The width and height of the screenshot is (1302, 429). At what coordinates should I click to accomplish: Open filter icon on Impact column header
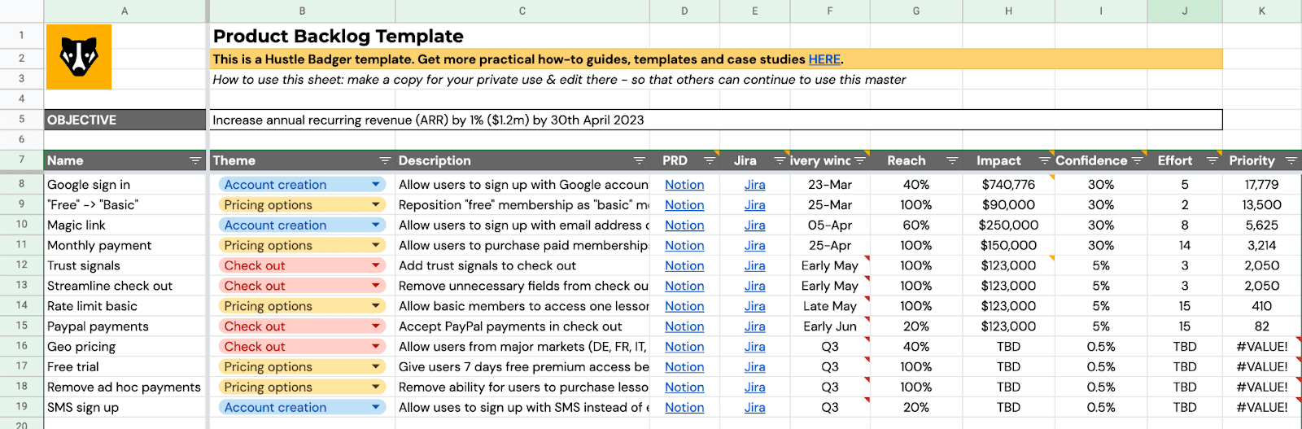[x=1044, y=161]
